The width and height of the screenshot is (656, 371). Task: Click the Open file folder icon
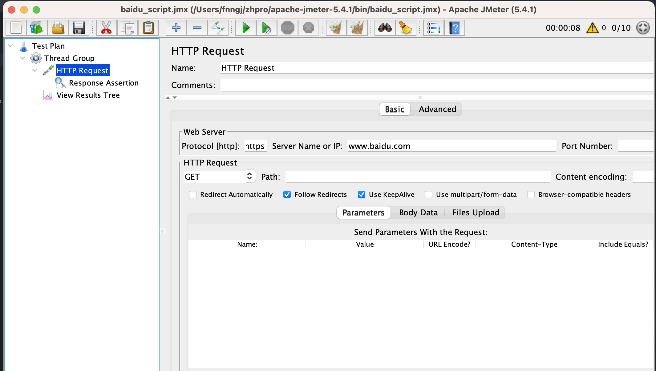[x=58, y=28]
